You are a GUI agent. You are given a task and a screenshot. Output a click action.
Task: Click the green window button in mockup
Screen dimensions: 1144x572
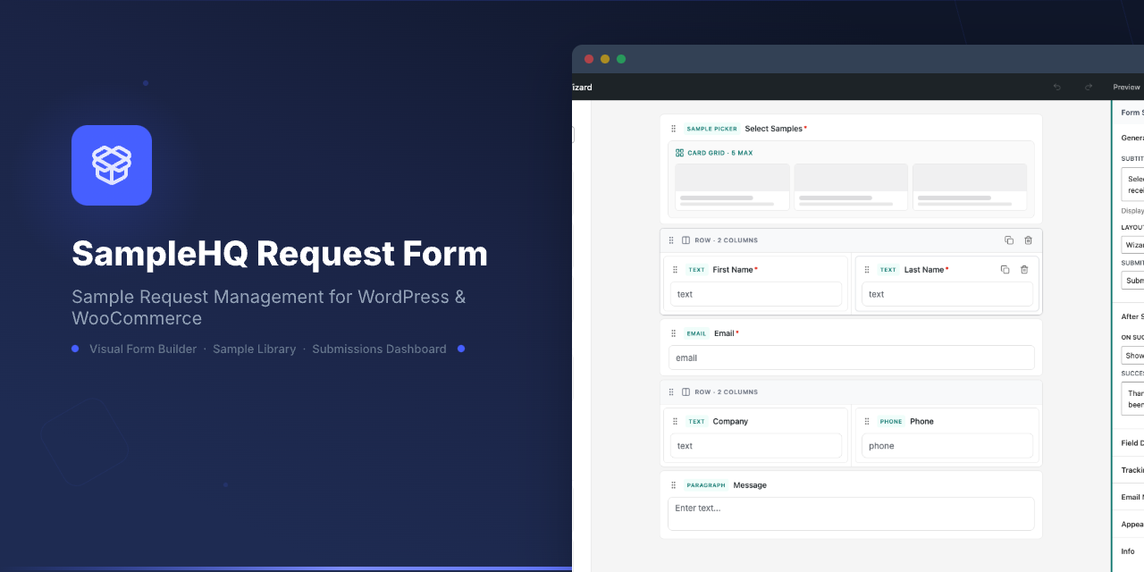pyautogui.click(x=621, y=59)
